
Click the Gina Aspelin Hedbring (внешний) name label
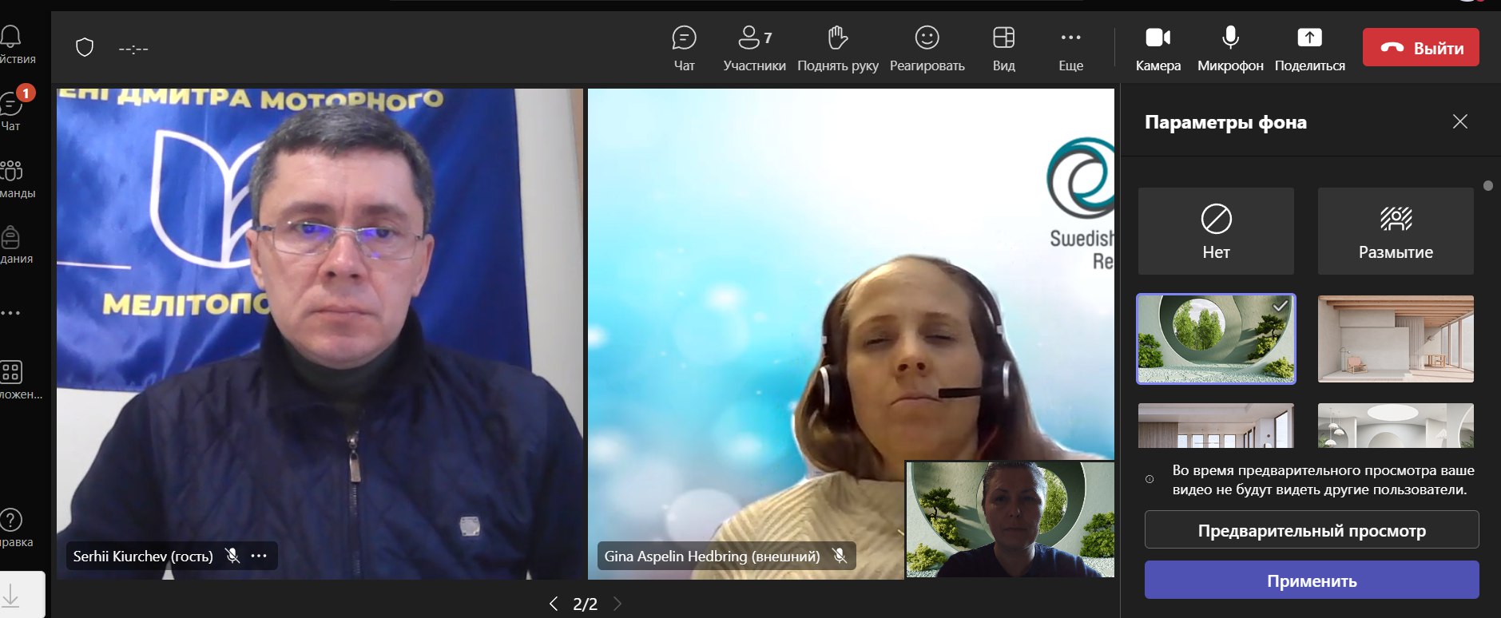tap(712, 556)
